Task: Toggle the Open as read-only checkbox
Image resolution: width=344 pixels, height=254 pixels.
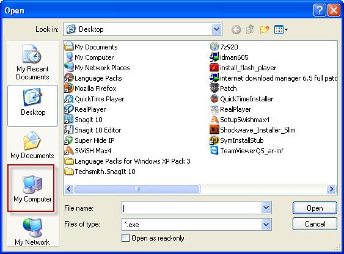Action: (125, 238)
